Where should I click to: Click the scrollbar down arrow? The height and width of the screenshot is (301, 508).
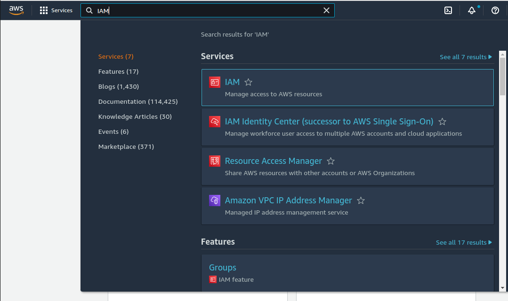pos(502,288)
